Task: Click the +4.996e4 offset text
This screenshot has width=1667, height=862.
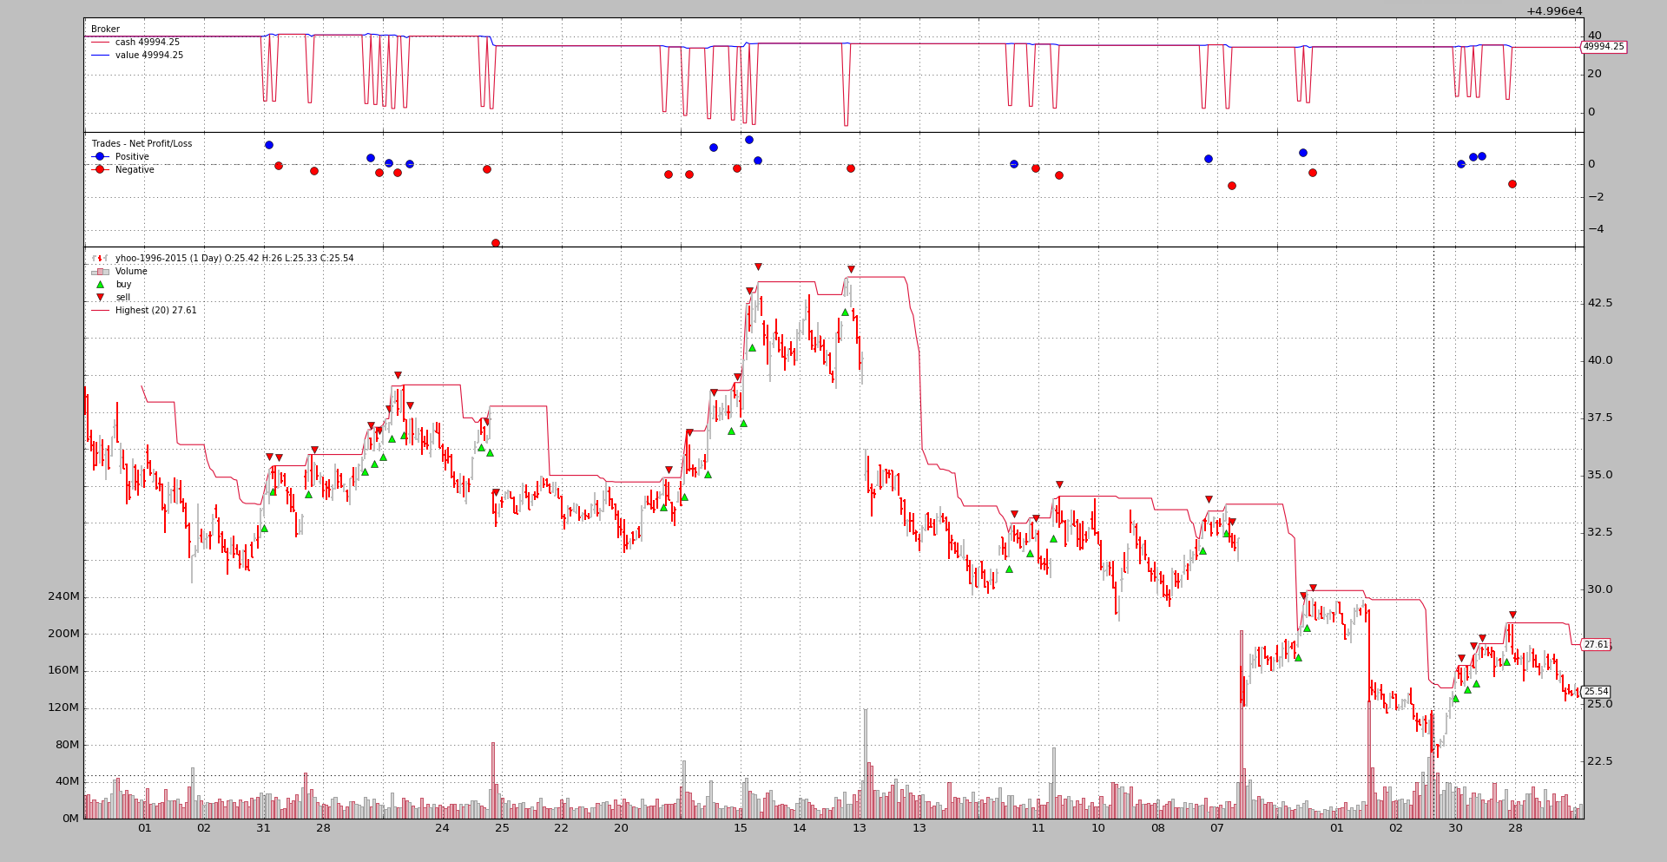Action: pyautogui.click(x=1554, y=11)
